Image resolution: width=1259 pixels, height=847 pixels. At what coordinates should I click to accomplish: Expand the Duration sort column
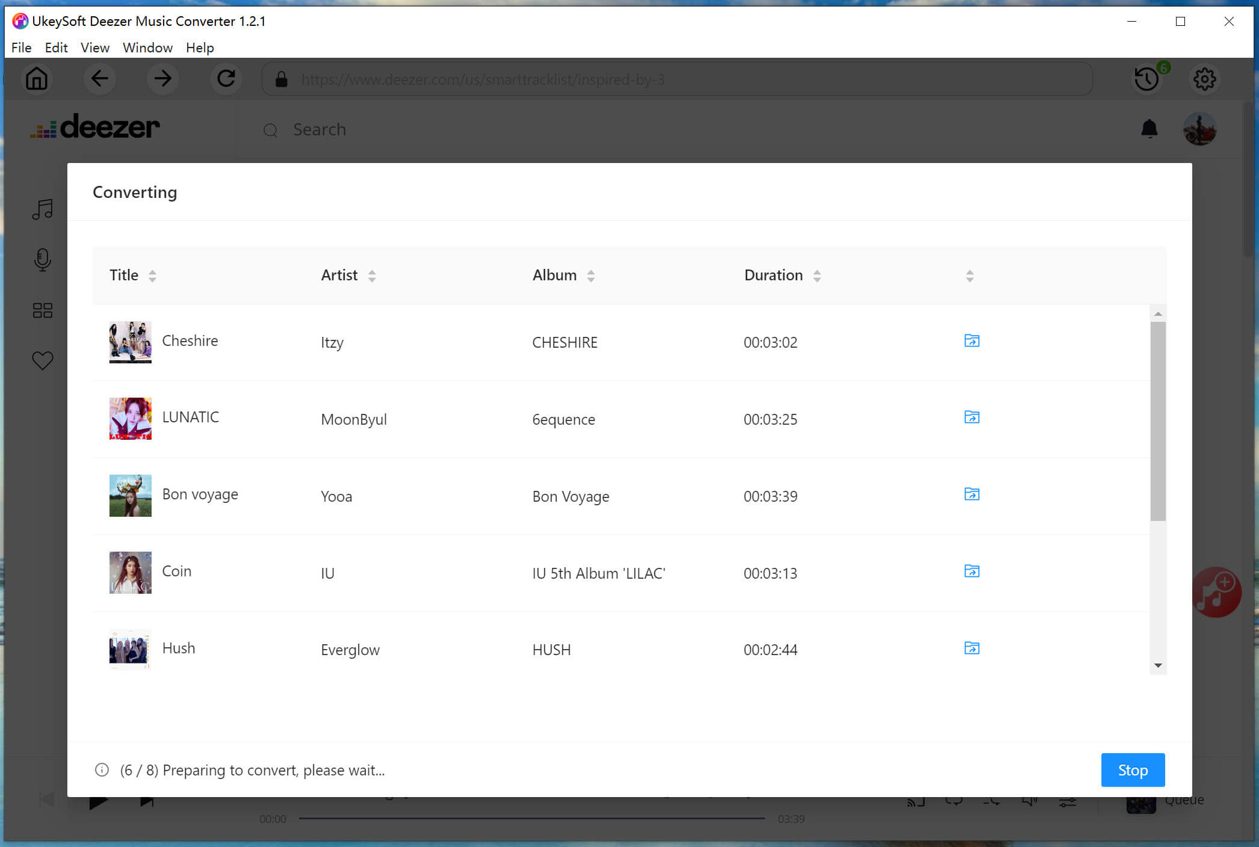[816, 275]
